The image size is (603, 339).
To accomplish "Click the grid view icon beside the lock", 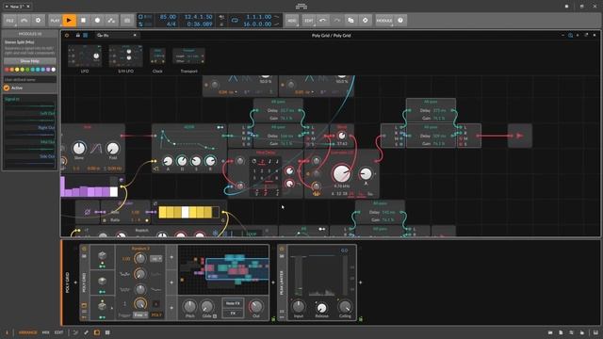I will [x=86, y=36].
